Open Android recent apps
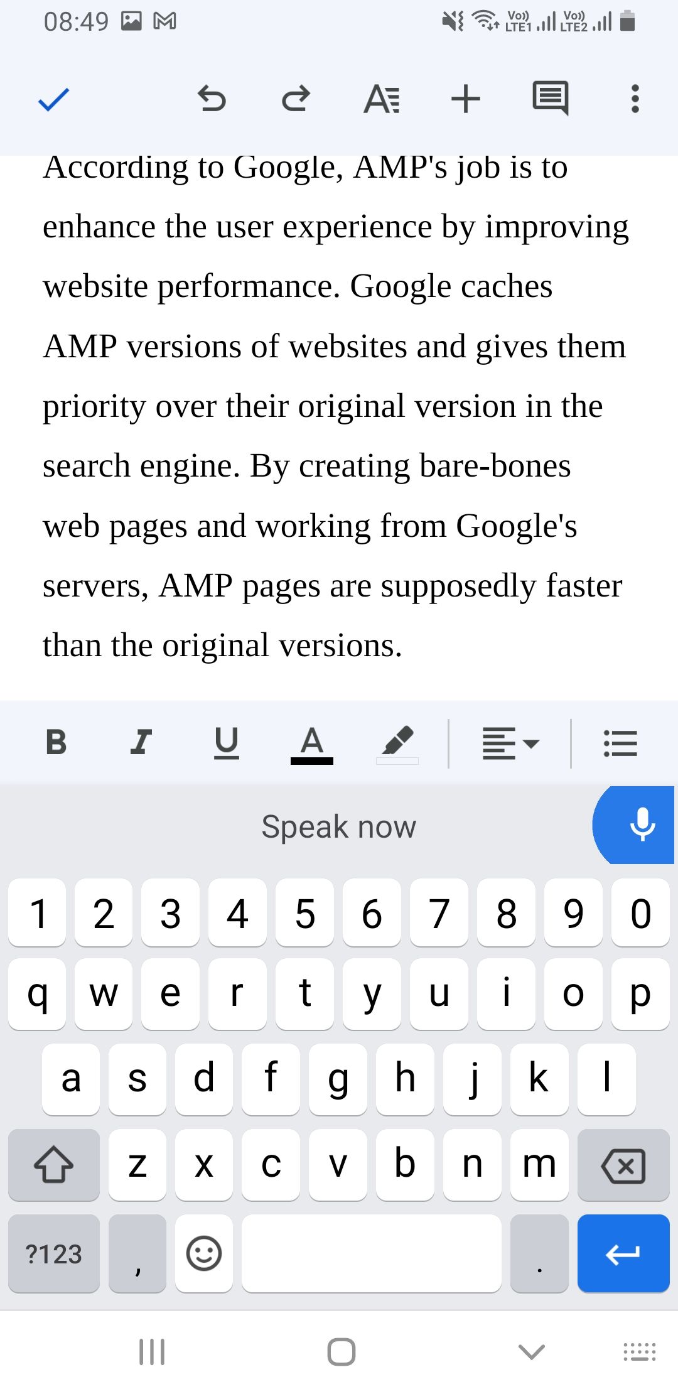Screen dimensions: 678x1394 click(x=152, y=1351)
